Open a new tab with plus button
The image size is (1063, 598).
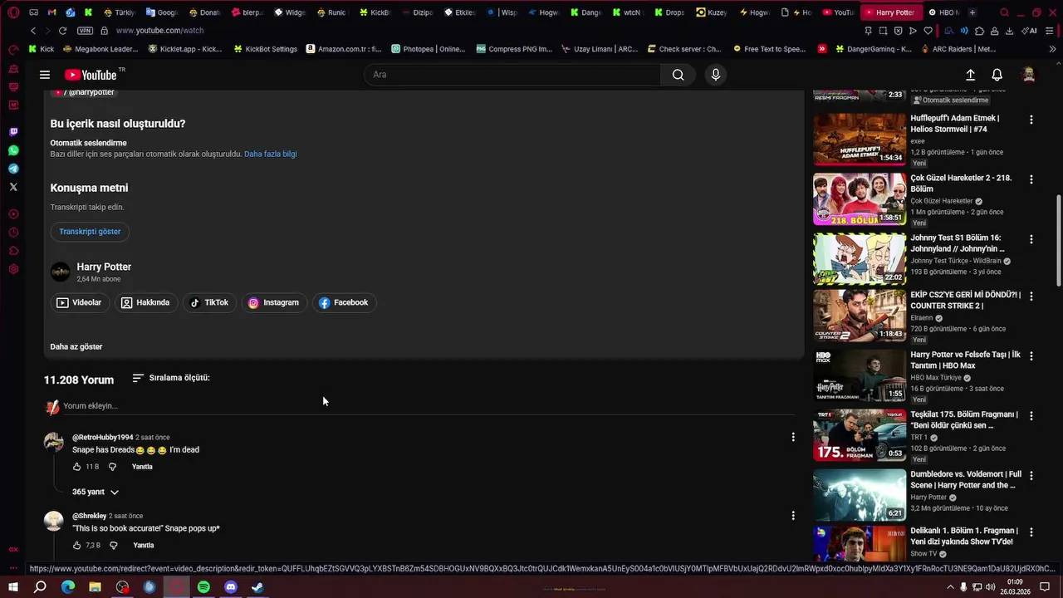pos(972,12)
